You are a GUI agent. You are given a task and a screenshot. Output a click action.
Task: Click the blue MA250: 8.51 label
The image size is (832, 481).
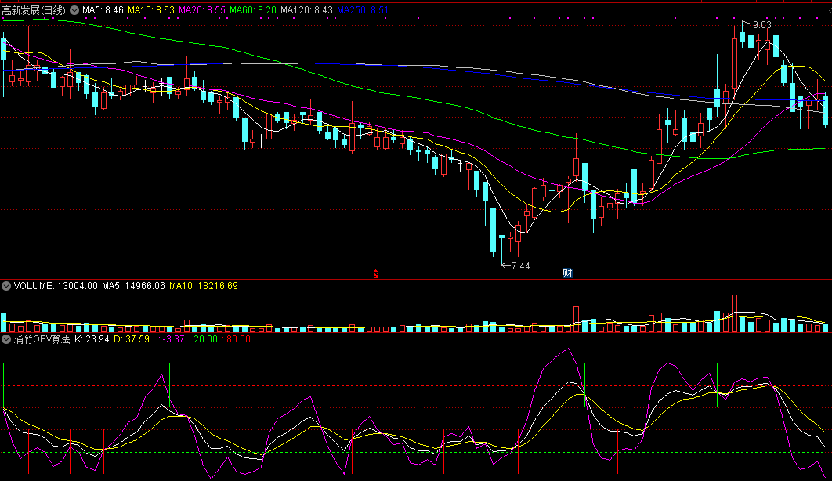(363, 10)
